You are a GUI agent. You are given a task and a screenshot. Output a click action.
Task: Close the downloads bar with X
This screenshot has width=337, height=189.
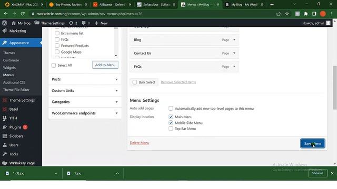click(x=332, y=173)
